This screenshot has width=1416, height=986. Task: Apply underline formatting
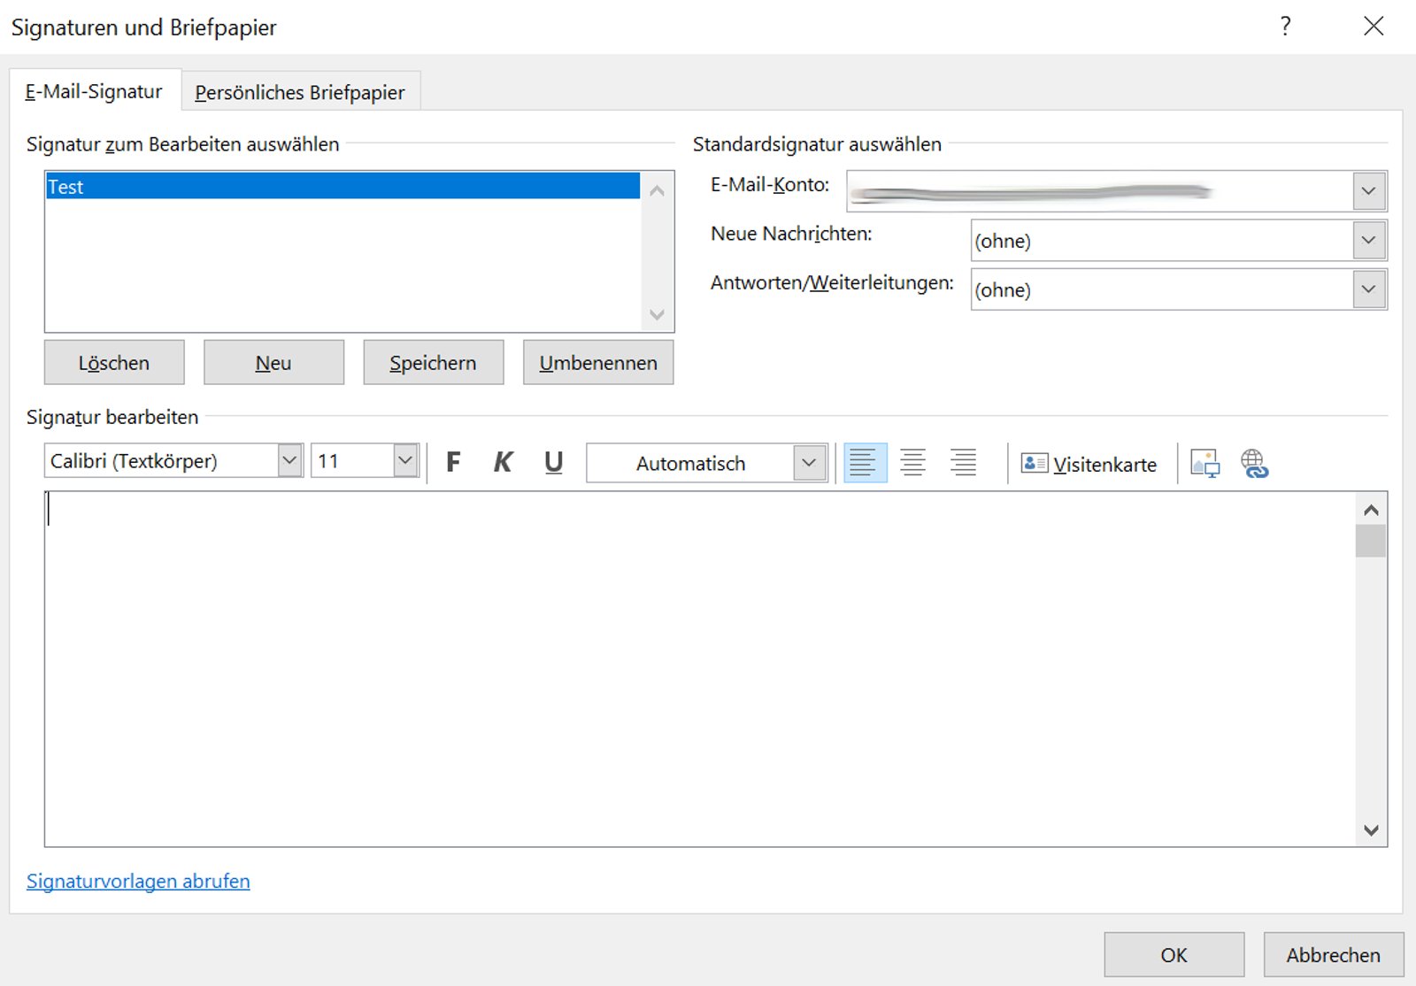click(x=553, y=461)
